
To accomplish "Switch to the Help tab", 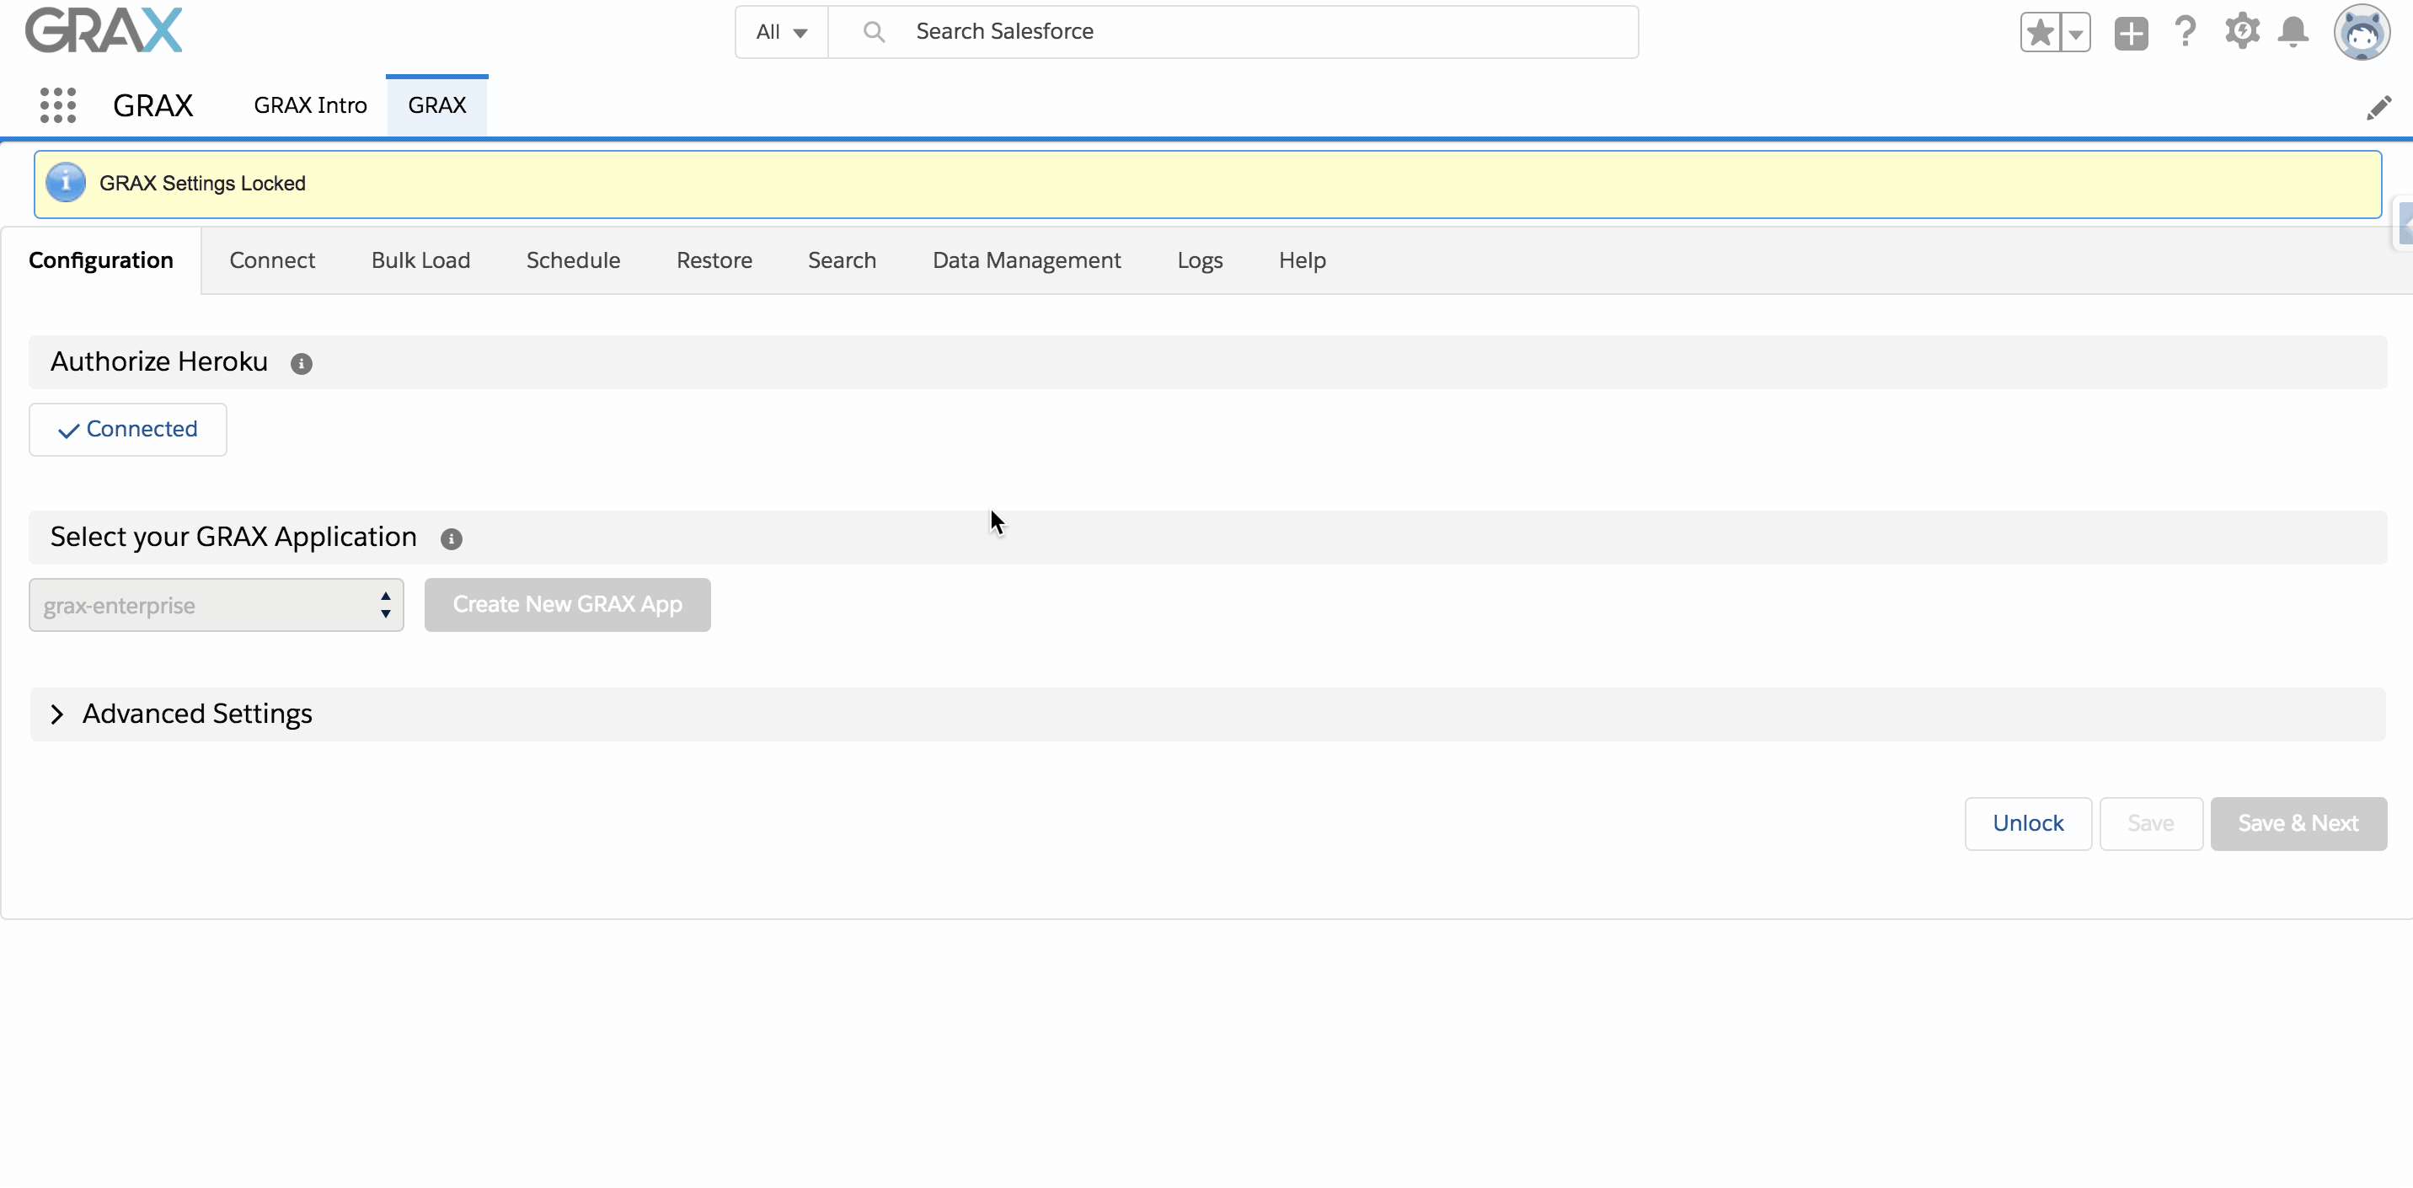I will click(x=1302, y=260).
